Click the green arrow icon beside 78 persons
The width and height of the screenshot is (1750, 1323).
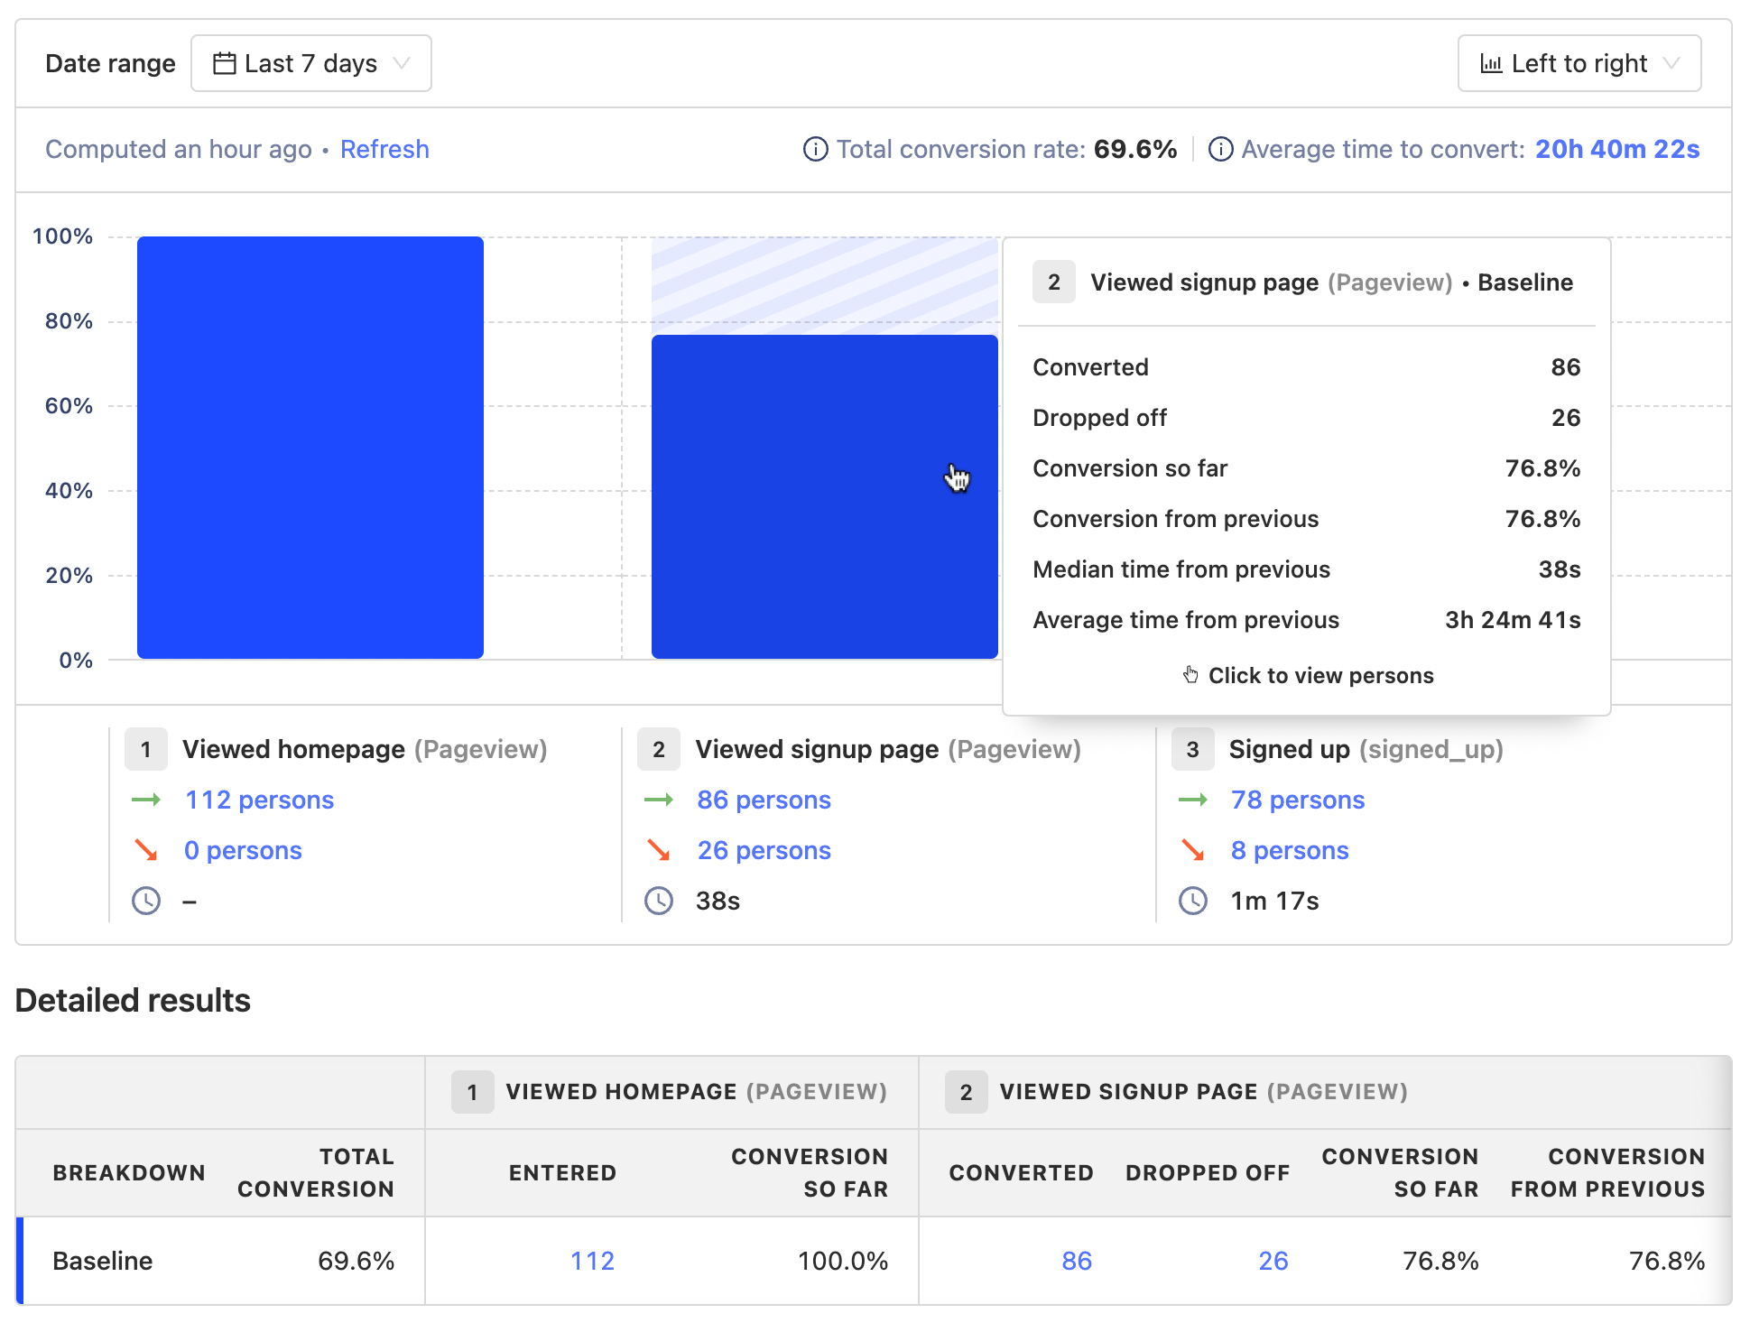point(1194,800)
